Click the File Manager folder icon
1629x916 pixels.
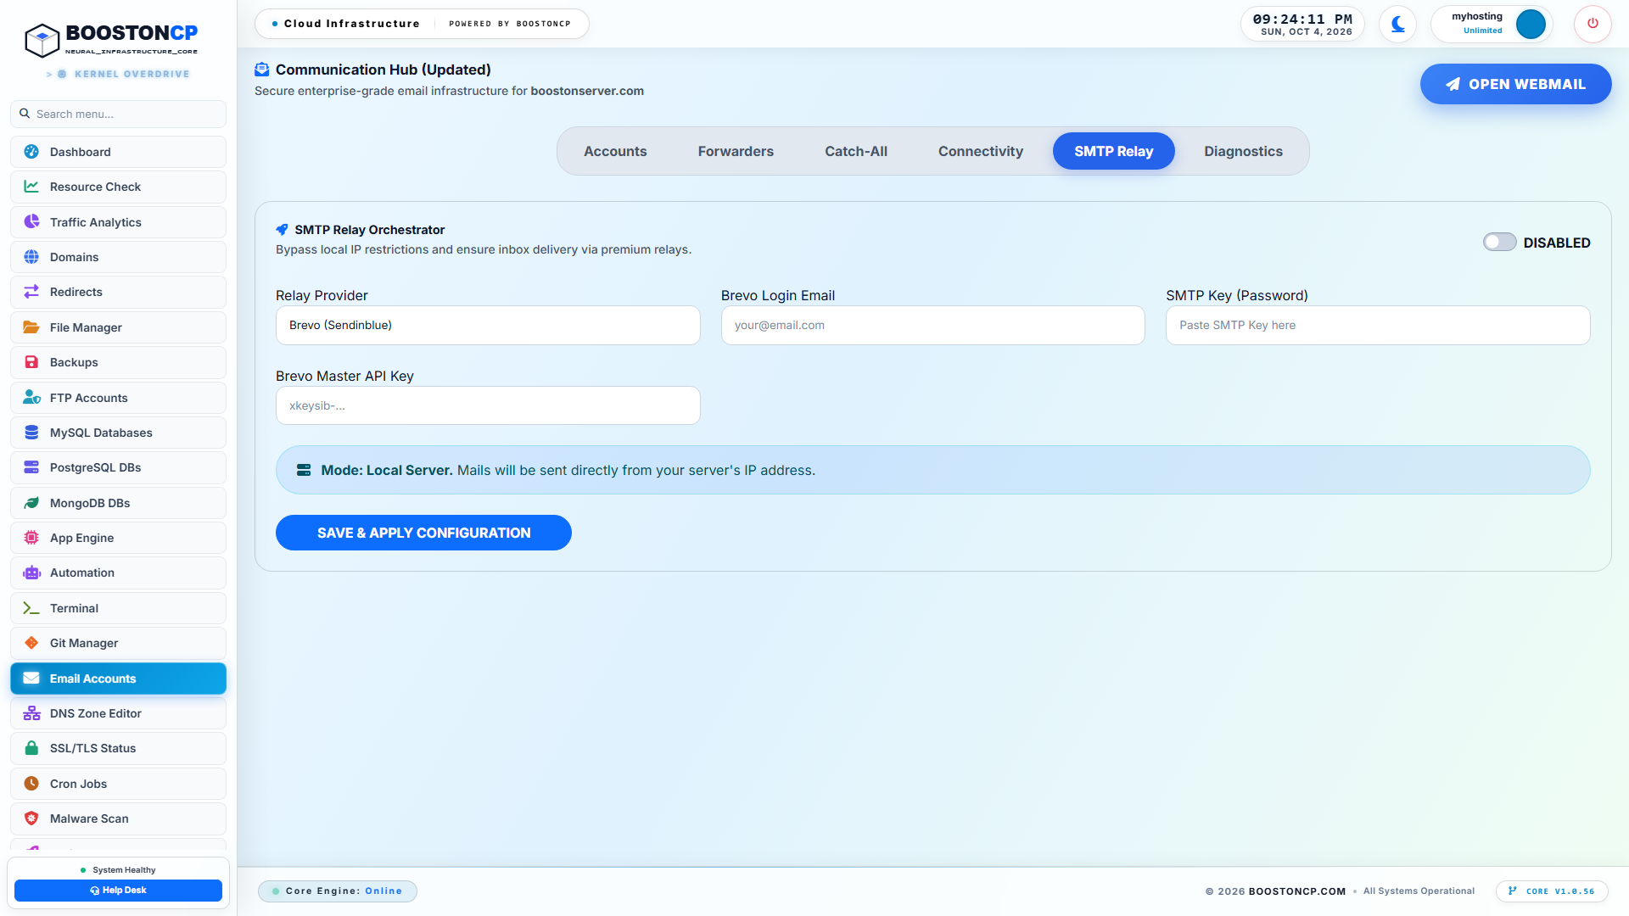[31, 327]
